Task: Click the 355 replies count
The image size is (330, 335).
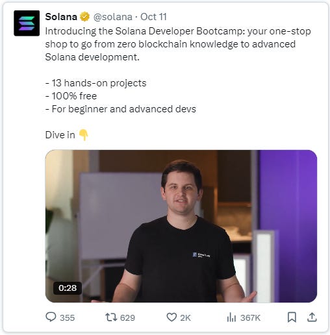Action: 67,317
